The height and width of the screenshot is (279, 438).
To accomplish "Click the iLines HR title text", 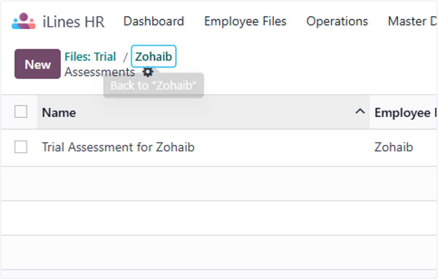I will [73, 22].
